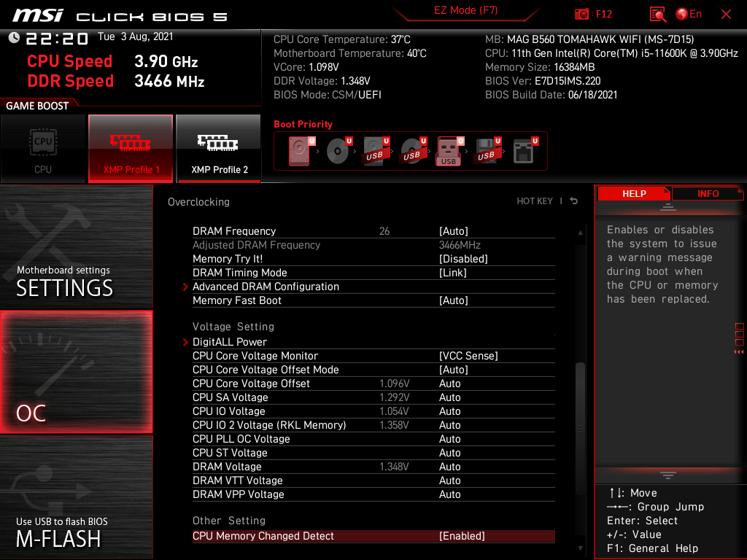Viewport: 747px width, 560px height.
Task: Click the Adjusted DRAM Frequency 3466MHz value
Action: pyautogui.click(x=460, y=245)
